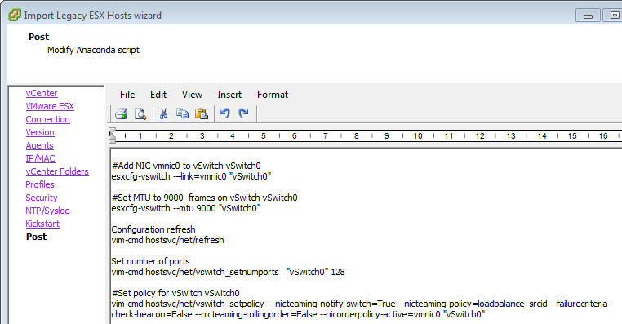Open the View menu
This screenshot has height=324, width=622.
(192, 95)
